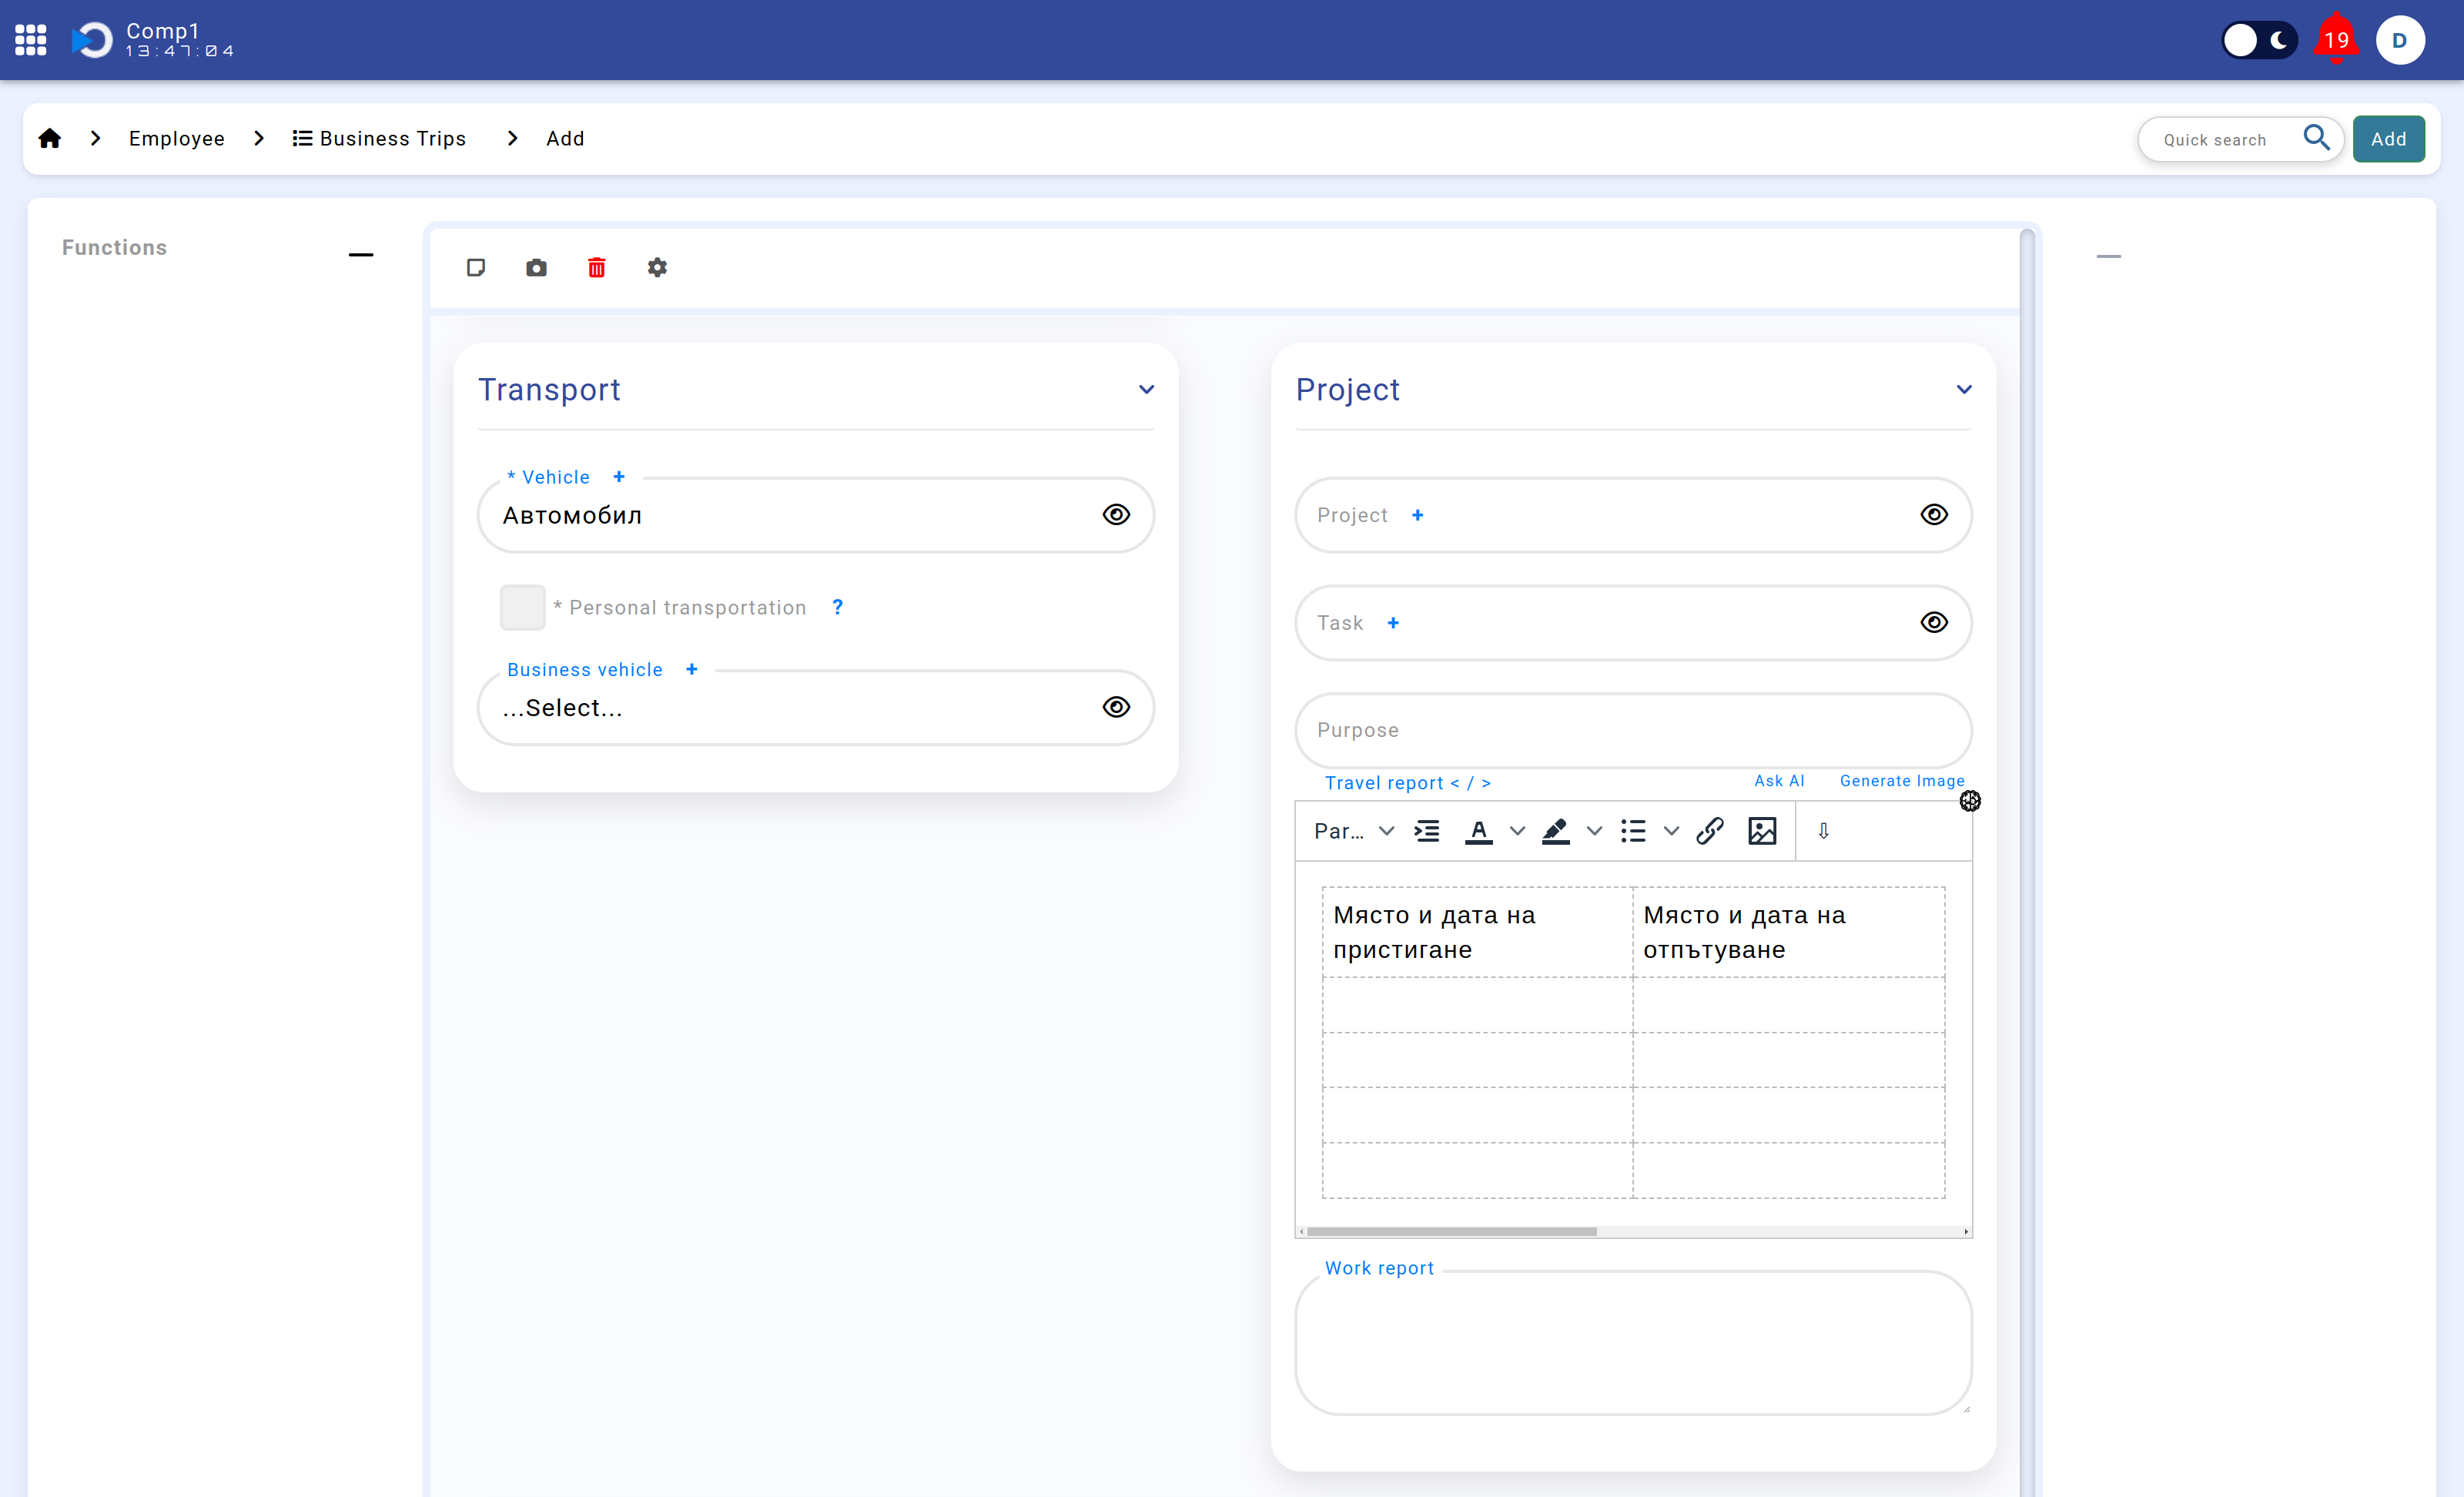
Task: Add new Task with plus icon
Action: pyautogui.click(x=1393, y=623)
